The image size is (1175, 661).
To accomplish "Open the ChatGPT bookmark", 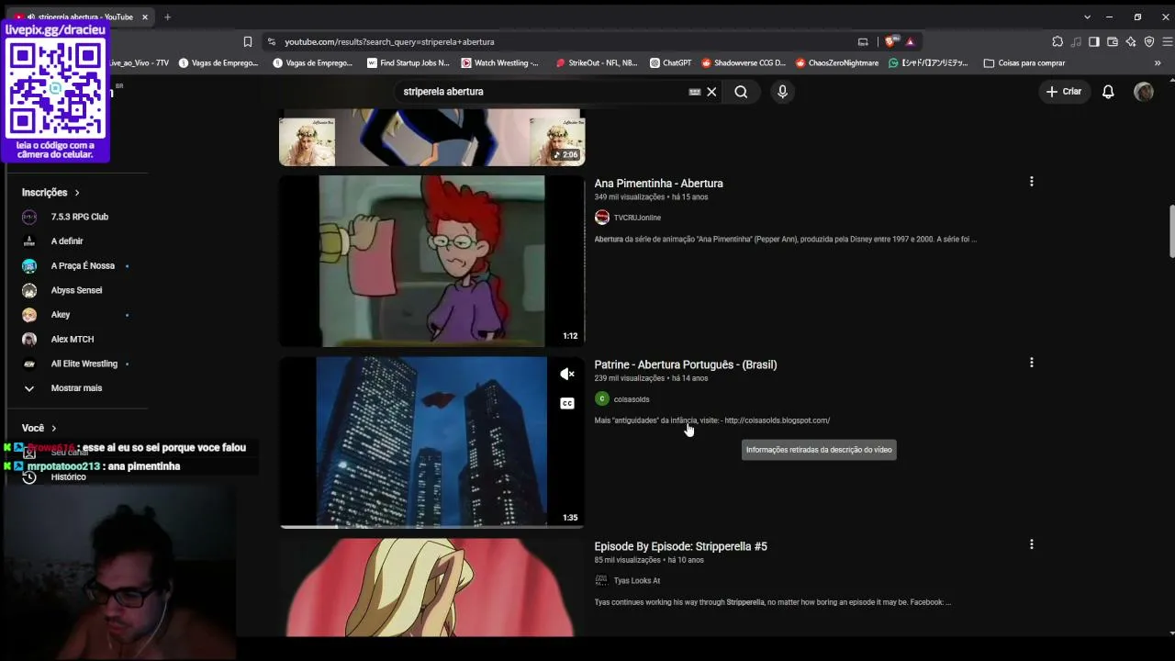I will (x=670, y=63).
